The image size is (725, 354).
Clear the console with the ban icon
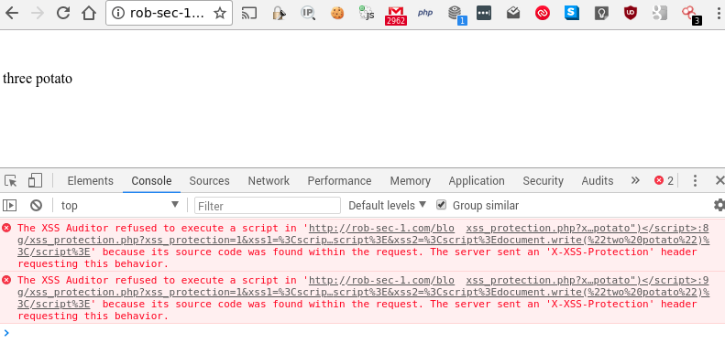36,206
